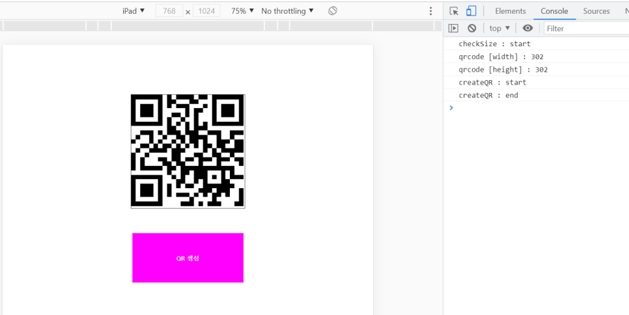629x315 pixels.
Task: Open the No throttling dropdown
Action: click(288, 11)
